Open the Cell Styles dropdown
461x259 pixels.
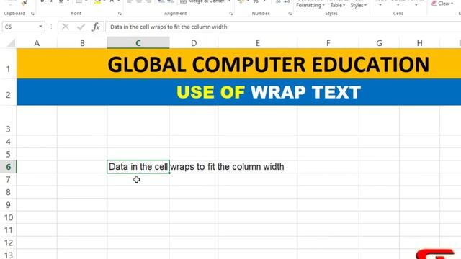[x=359, y=4]
